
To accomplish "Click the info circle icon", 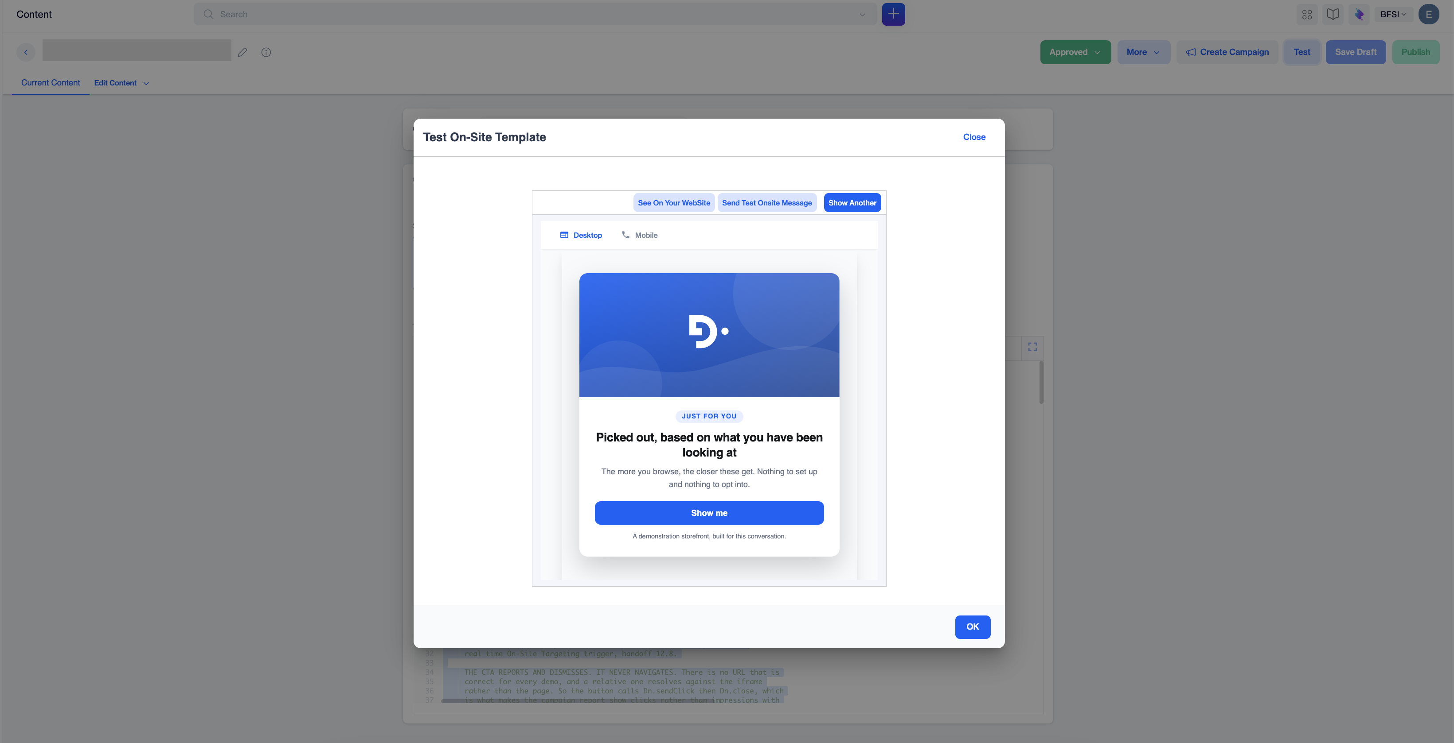I will tap(266, 52).
